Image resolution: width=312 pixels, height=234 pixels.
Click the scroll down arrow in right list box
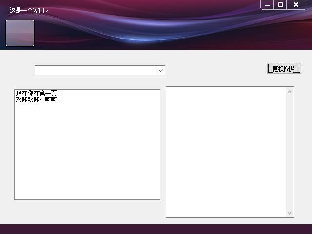pos(290,213)
